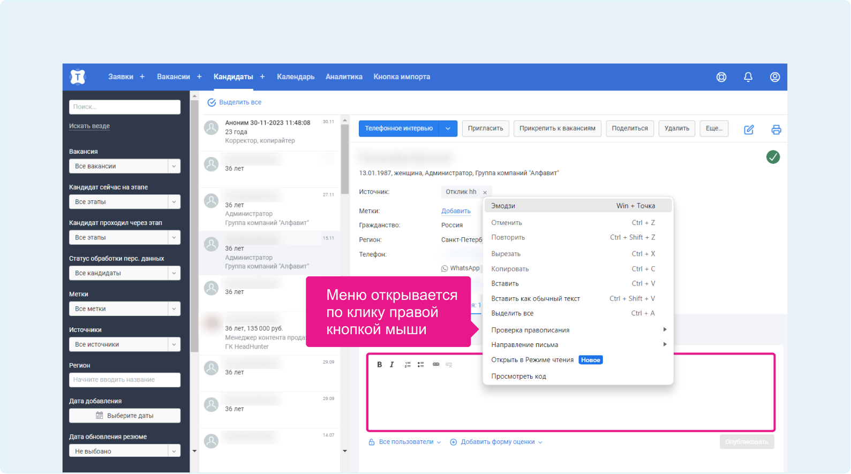Open the Не выбрано resume update dropdown
The height and width of the screenshot is (474, 851).
(x=125, y=451)
